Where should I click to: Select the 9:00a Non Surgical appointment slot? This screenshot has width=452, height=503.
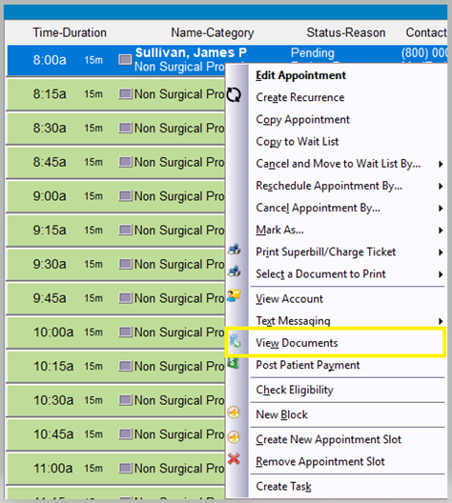click(x=115, y=196)
